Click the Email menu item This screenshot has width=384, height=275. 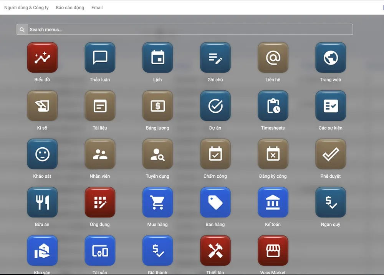click(97, 8)
